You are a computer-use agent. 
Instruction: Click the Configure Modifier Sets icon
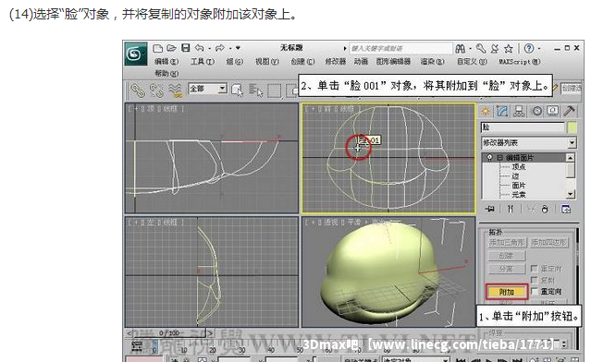click(566, 209)
